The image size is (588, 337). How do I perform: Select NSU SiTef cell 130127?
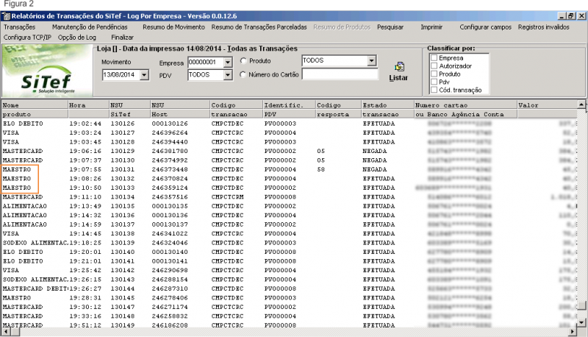(x=122, y=133)
